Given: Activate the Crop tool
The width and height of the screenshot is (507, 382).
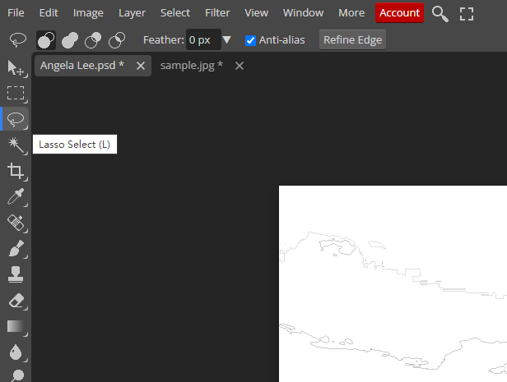Looking at the screenshot, I should tap(16, 171).
